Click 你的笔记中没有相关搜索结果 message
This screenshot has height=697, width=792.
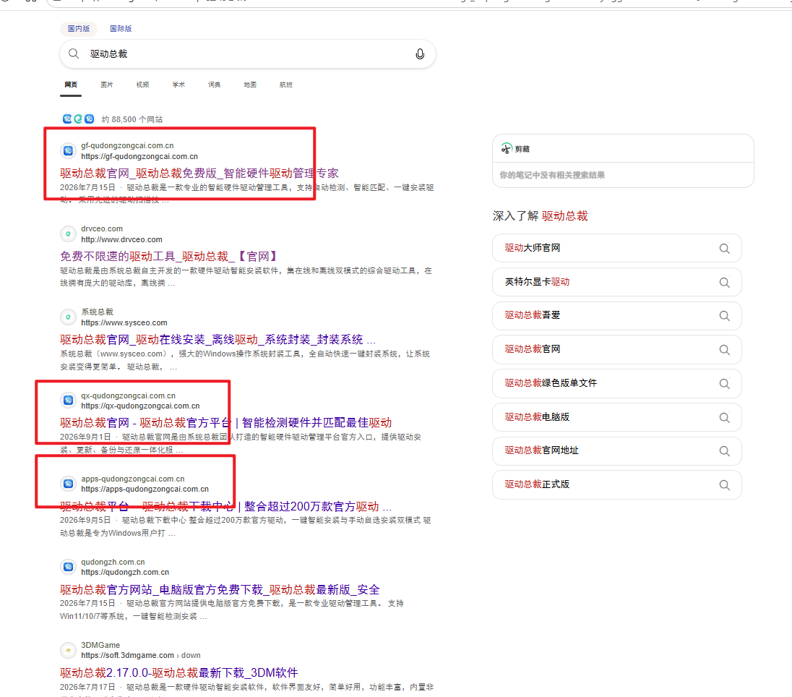pos(552,175)
